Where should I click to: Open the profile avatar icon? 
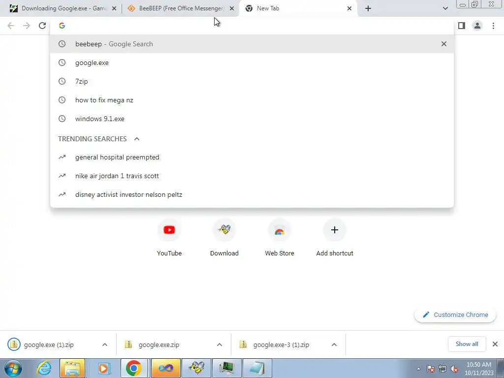coord(477,26)
